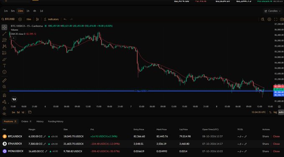The width and height of the screenshot is (284, 157).
Task: Select the crosshair cursor tool
Action: 4,27
